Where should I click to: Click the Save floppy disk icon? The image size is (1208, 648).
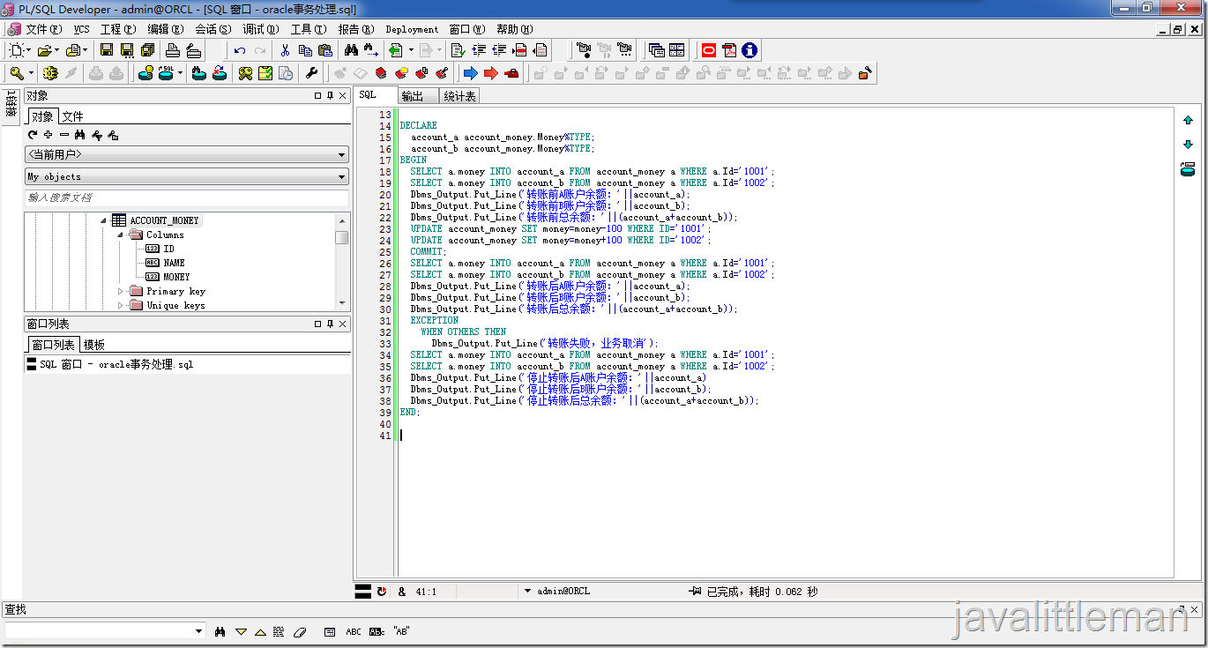(107, 50)
